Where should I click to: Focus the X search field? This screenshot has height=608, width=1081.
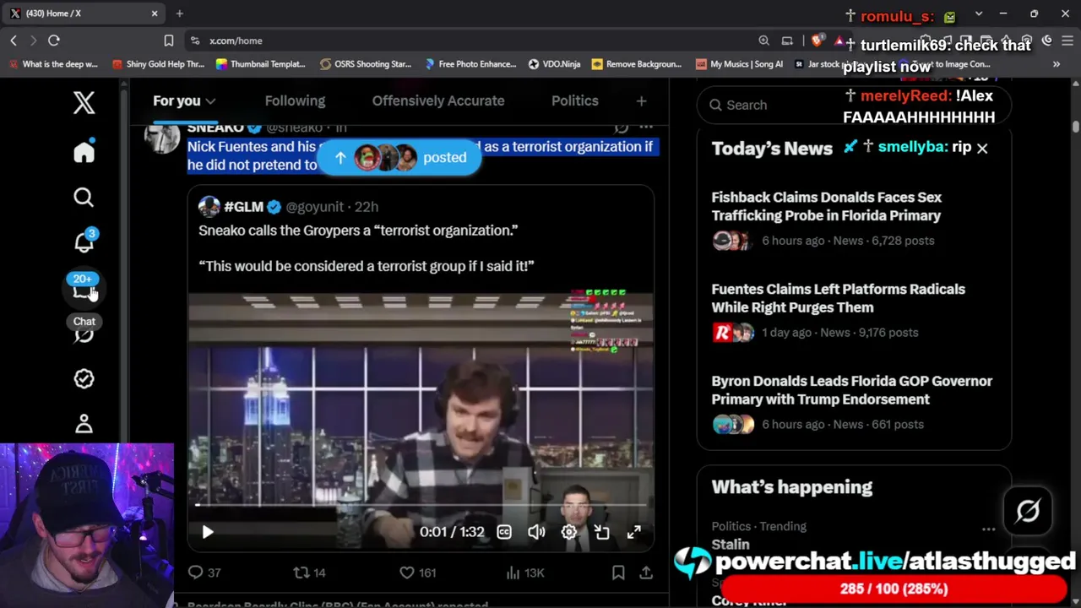point(854,105)
